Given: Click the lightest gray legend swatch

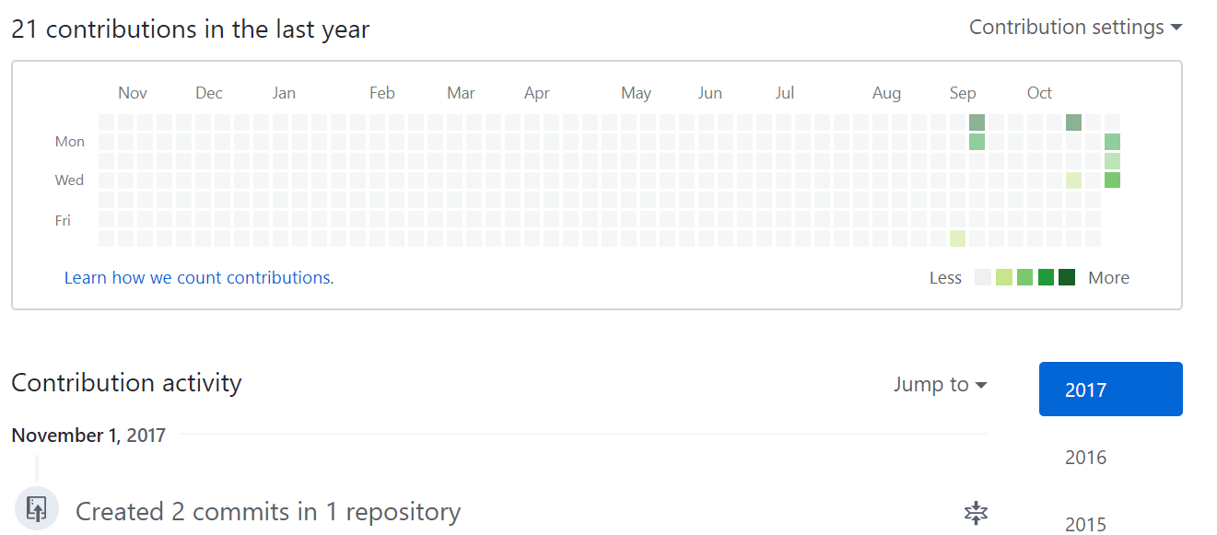Looking at the screenshot, I should (983, 277).
